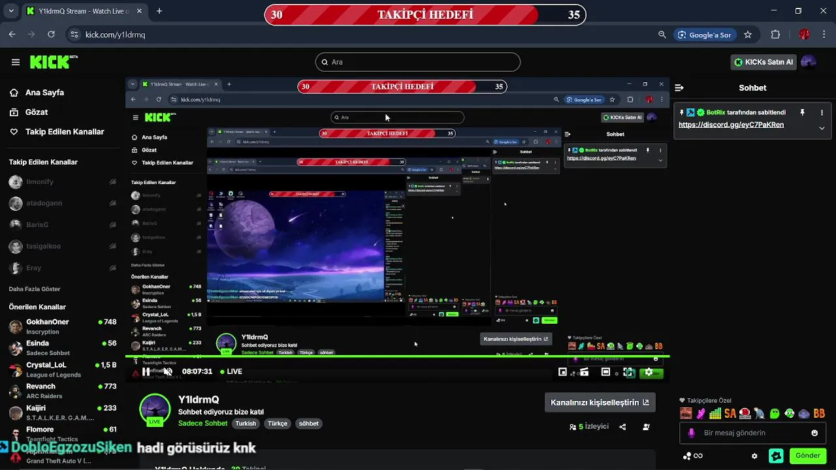The image size is (836, 470).
Task: Unmute the stream with the speaker icon
Action: point(168,371)
